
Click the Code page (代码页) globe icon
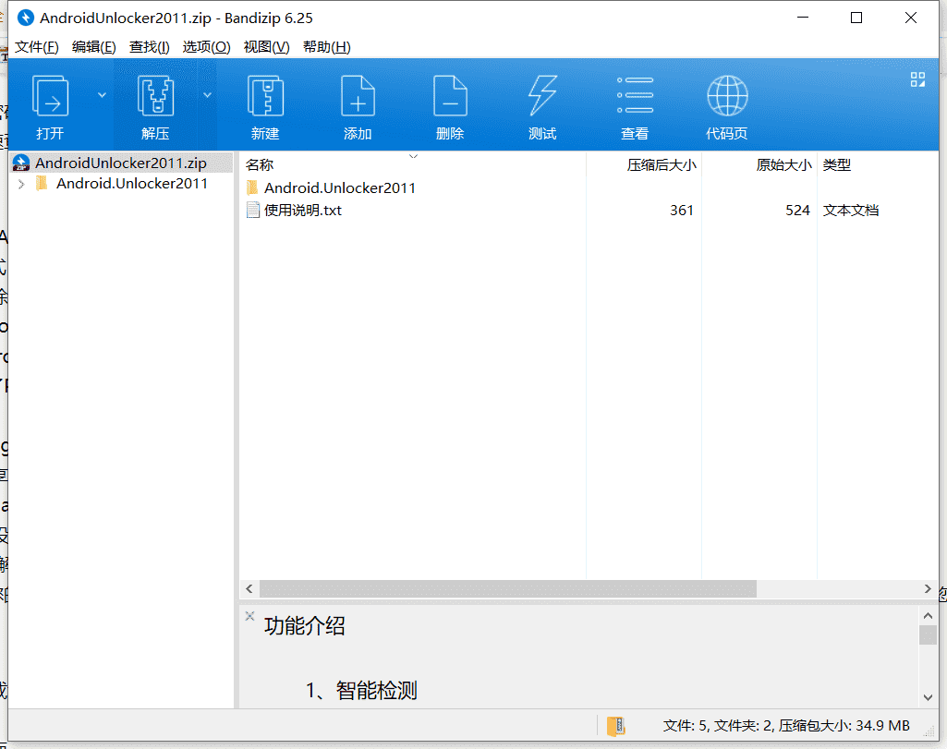click(x=727, y=95)
